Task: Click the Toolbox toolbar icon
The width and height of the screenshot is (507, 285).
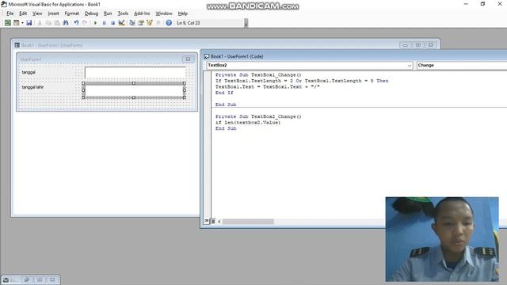Action: 158,23
